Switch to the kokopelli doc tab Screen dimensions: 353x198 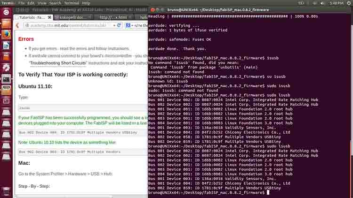[72, 17]
